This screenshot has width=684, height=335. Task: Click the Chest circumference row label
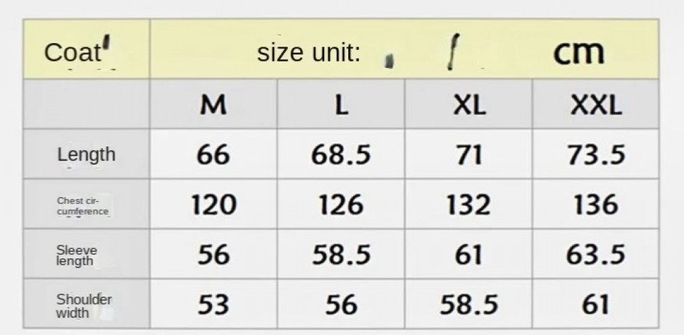[83, 206]
